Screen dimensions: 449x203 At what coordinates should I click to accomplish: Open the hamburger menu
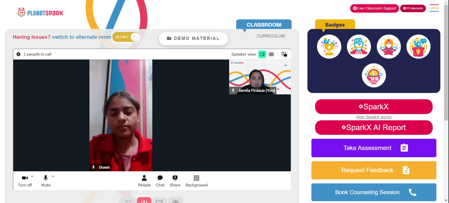click(434, 8)
